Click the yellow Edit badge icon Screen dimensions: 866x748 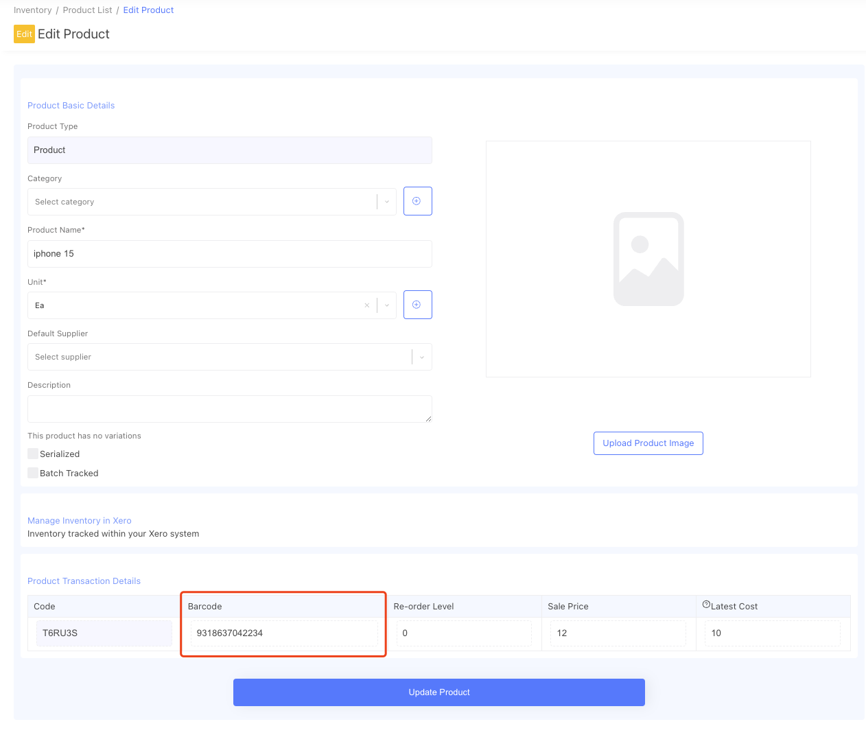point(24,34)
